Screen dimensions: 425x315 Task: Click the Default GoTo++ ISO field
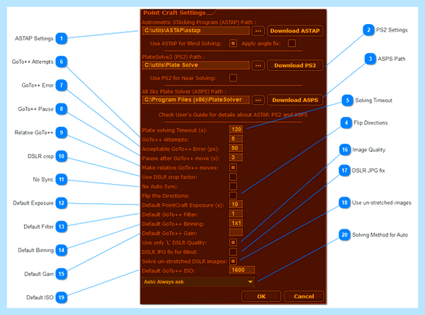(242, 270)
